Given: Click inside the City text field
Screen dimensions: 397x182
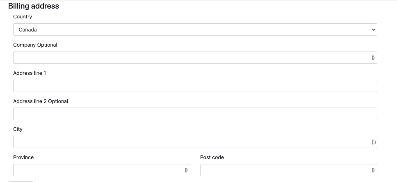Looking at the screenshot, I should (x=191, y=142).
